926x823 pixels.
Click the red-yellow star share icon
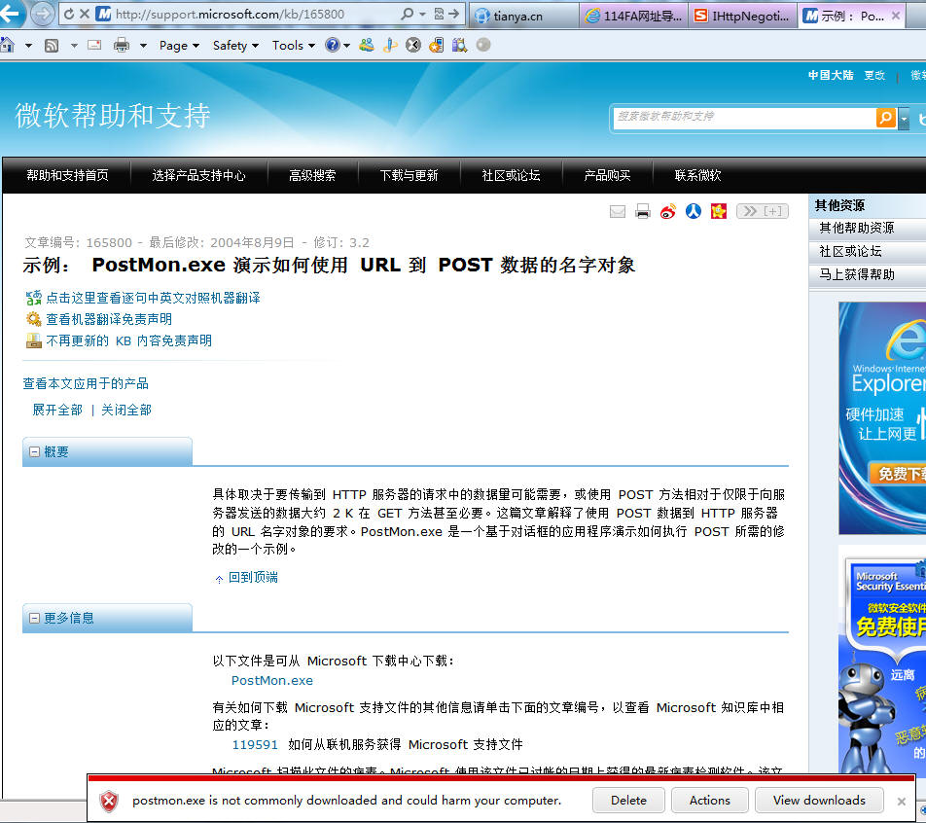(x=719, y=211)
